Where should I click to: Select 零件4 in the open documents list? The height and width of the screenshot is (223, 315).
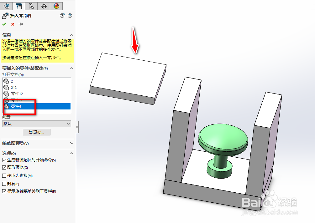click(37, 106)
